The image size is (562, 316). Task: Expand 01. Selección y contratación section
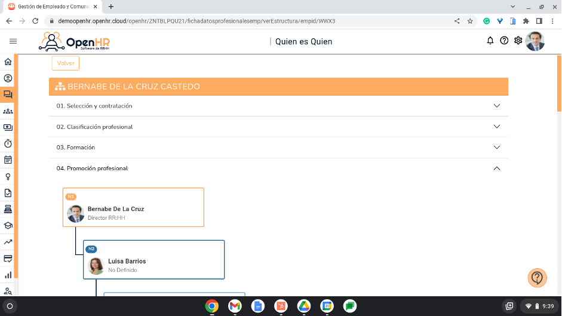tap(278, 106)
